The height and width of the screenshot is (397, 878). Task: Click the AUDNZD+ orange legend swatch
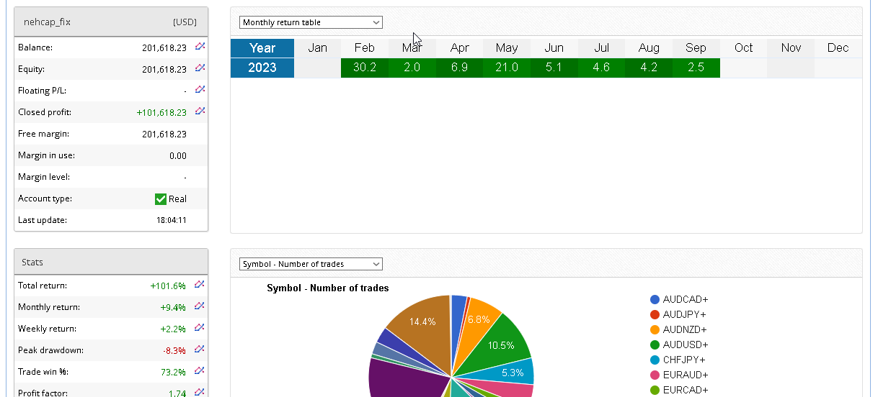pyautogui.click(x=655, y=329)
